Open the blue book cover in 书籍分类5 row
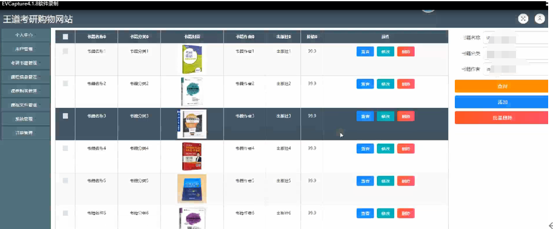The image size is (553, 229). pos(192,188)
